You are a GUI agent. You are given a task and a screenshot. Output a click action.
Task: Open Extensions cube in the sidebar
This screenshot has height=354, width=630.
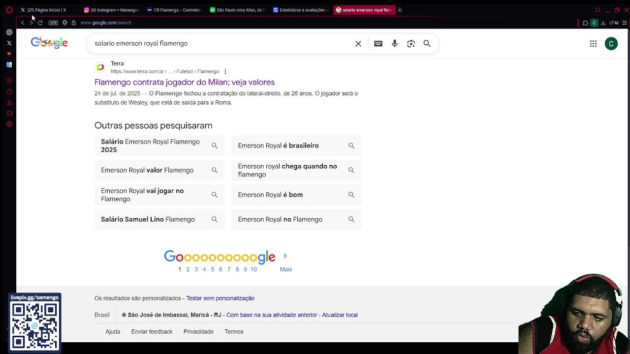point(9,113)
